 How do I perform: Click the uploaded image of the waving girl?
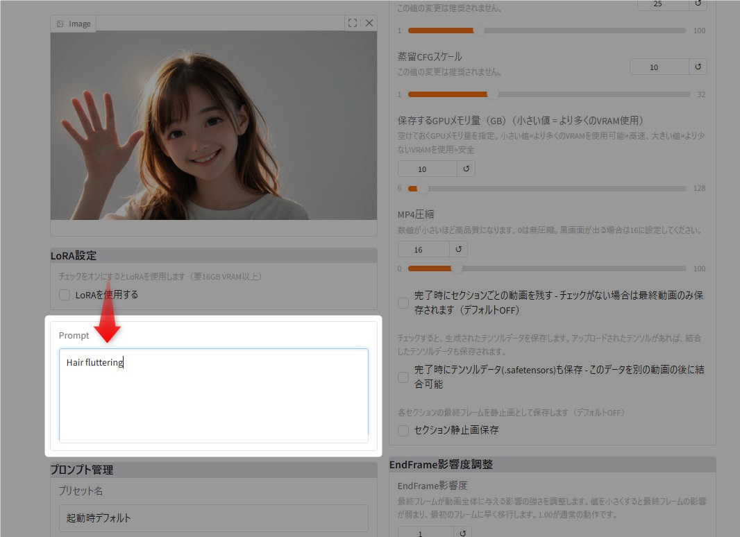213,125
